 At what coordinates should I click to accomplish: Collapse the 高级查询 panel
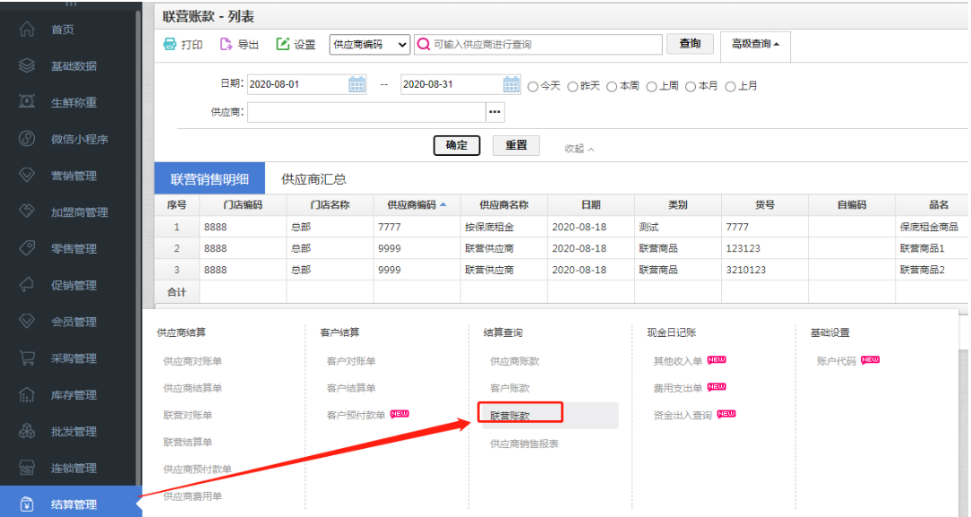tap(755, 44)
